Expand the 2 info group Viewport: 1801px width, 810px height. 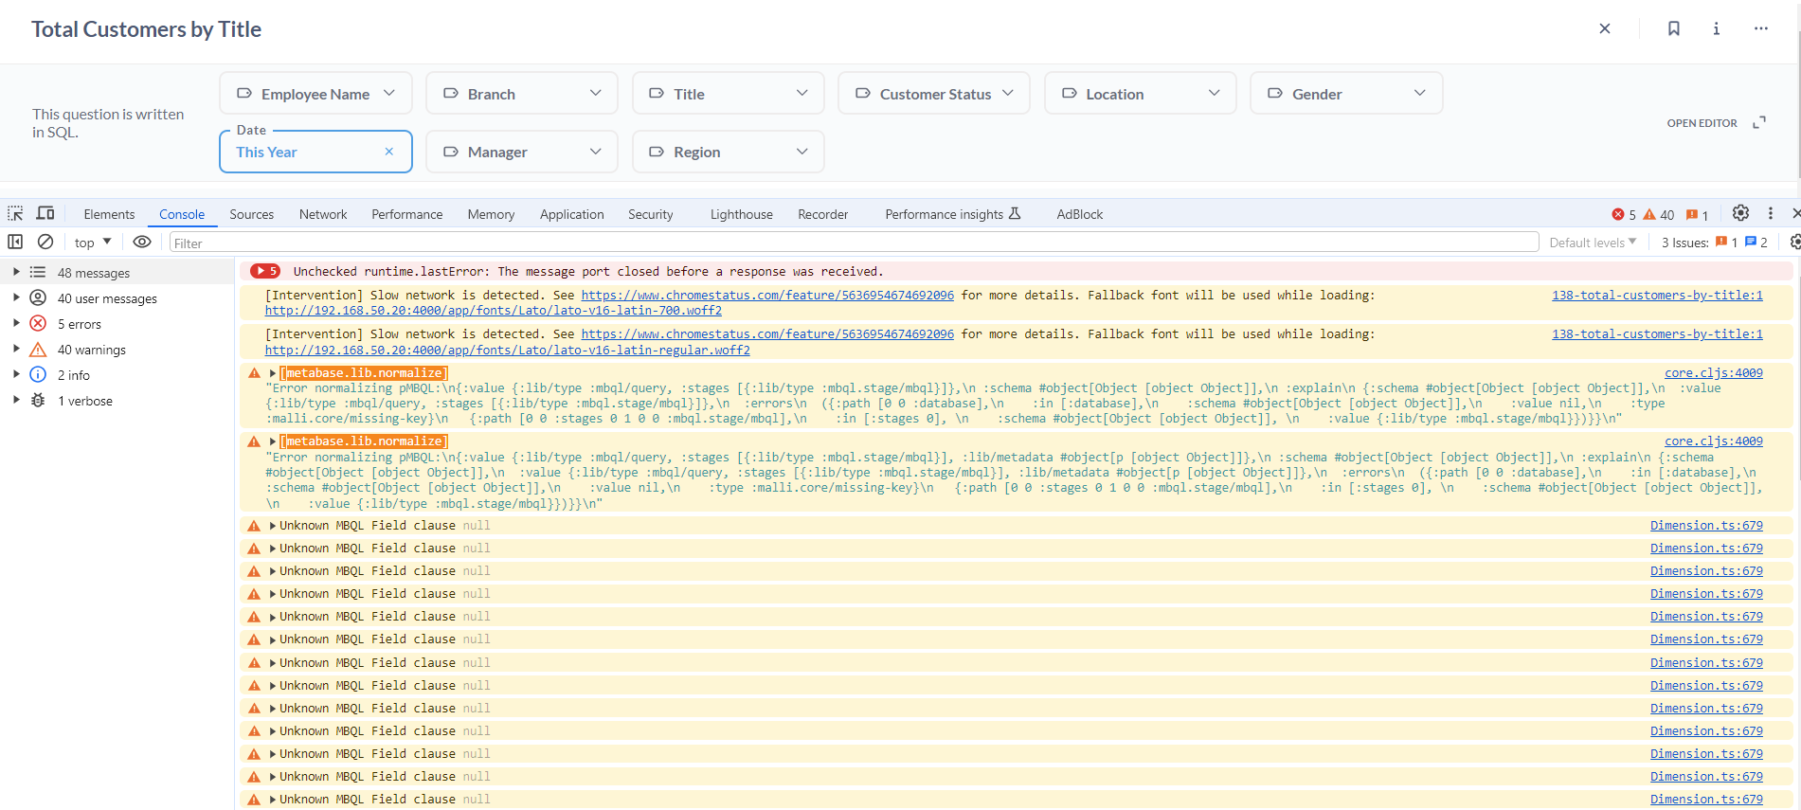point(16,374)
